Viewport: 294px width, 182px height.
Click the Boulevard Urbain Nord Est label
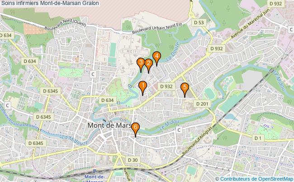(157, 29)
